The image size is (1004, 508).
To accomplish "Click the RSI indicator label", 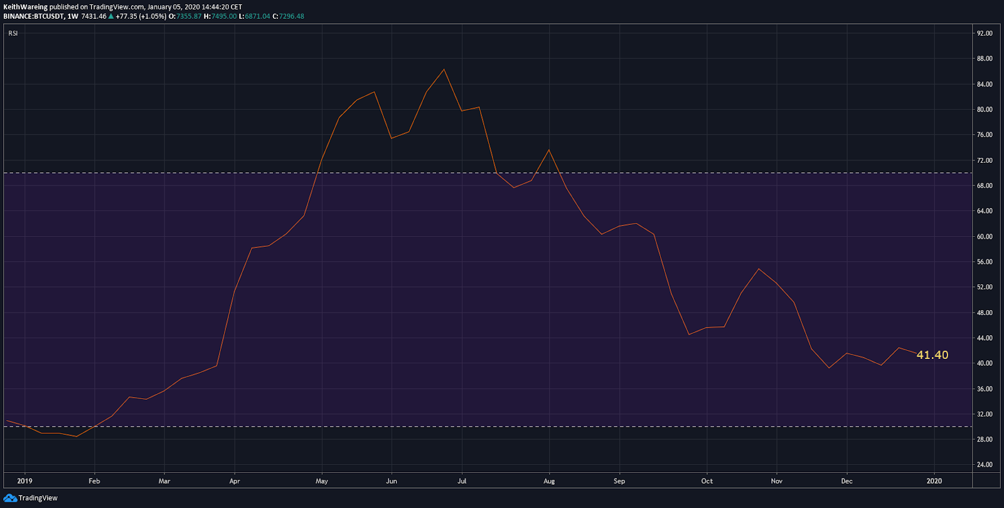I will pyautogui.click(x=13, y=33).
